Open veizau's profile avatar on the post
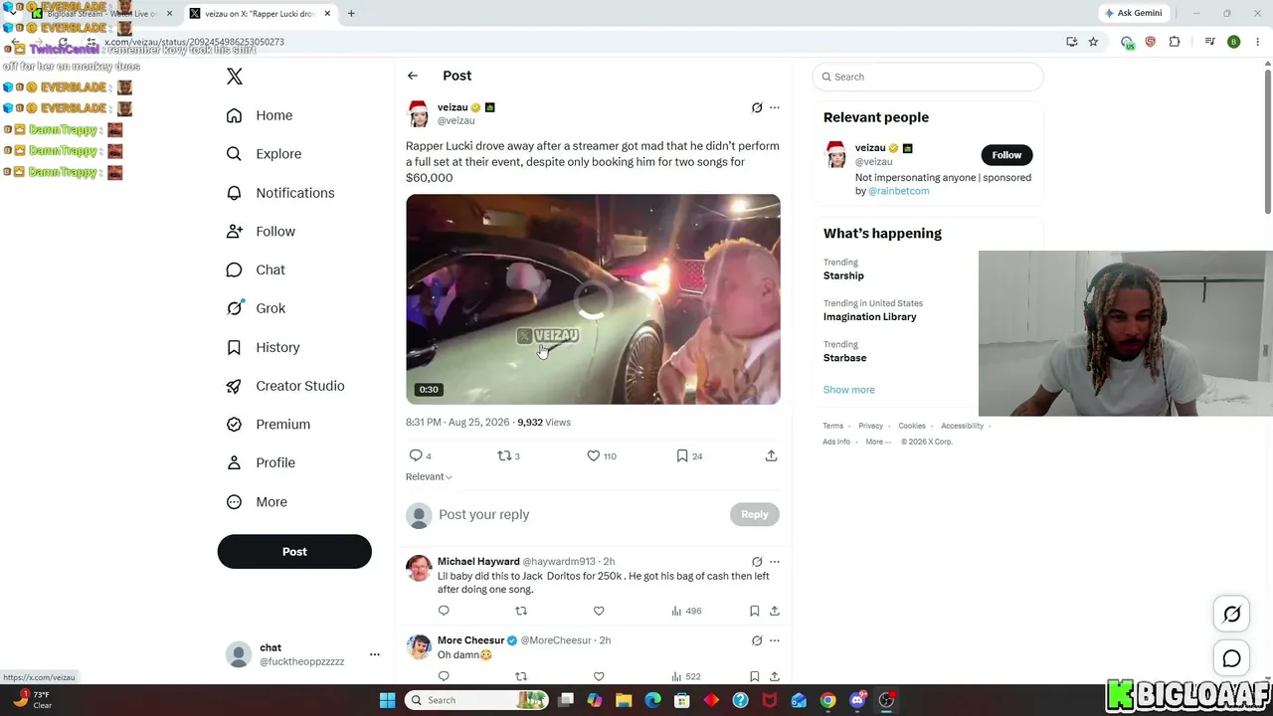 (x=419, y=113)
